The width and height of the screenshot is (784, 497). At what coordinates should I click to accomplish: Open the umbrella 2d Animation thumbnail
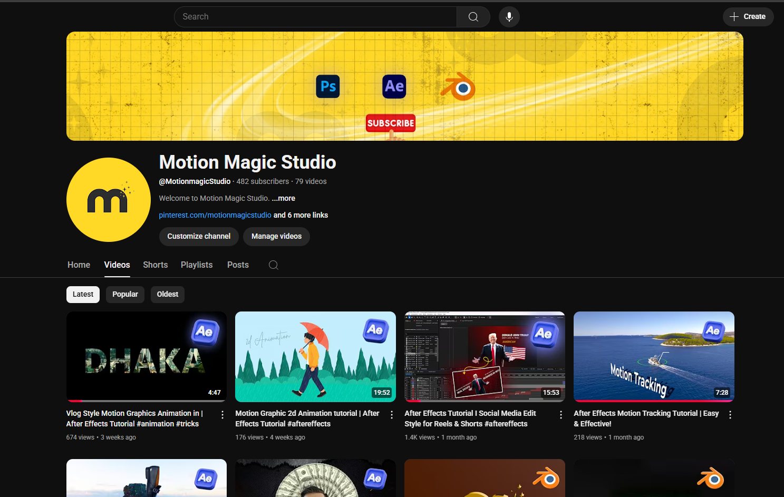pos(315,357)
